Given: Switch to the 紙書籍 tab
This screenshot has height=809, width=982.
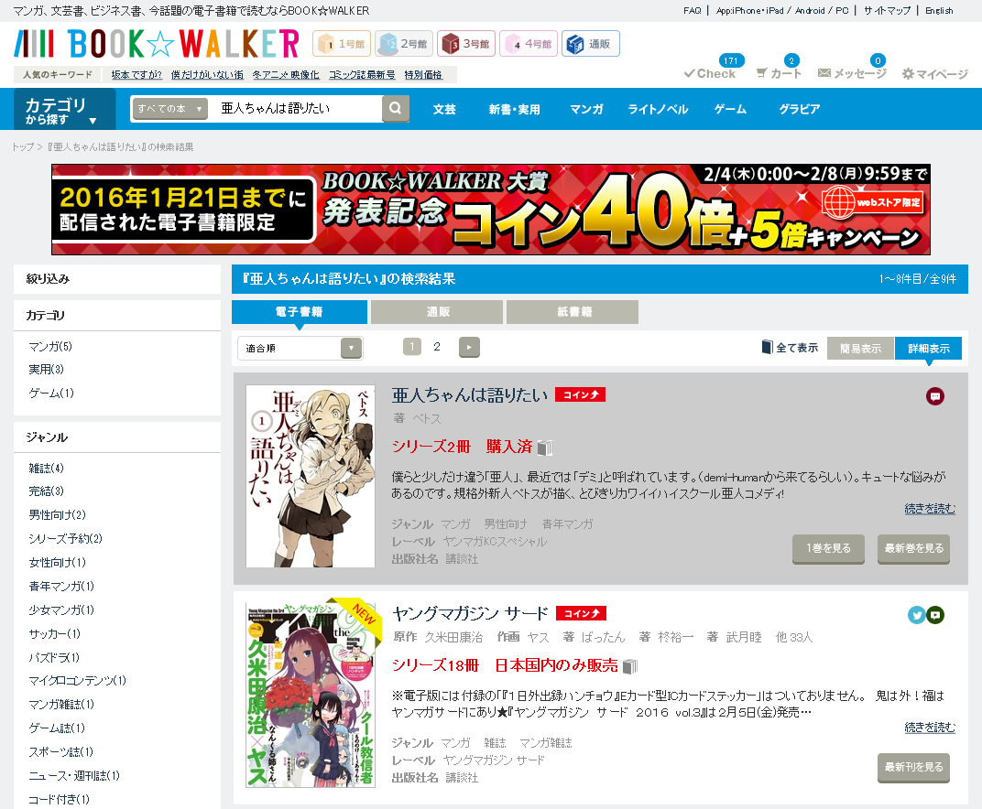Looking at the screenshot, I should pos(573,311).
